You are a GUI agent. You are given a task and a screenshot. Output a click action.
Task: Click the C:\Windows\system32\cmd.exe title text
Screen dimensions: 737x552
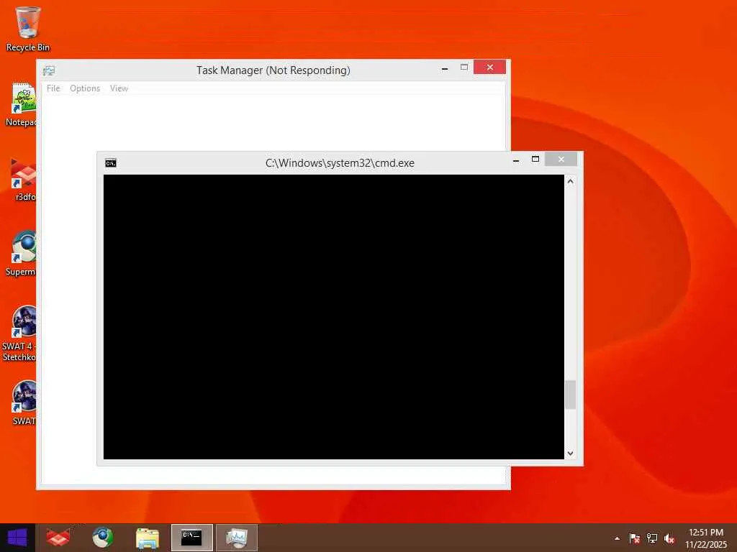coord(340,163)
